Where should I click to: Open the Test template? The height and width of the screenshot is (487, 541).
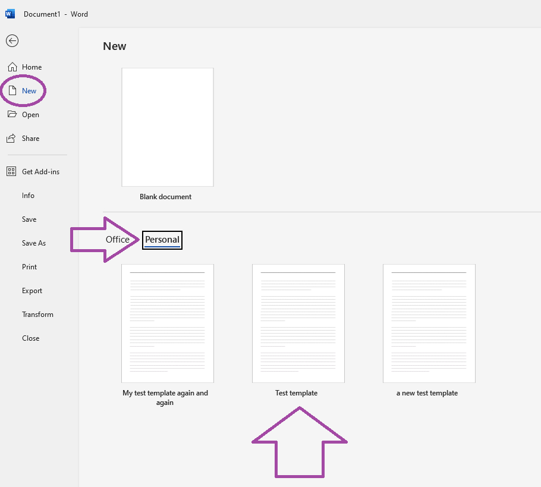298,323
